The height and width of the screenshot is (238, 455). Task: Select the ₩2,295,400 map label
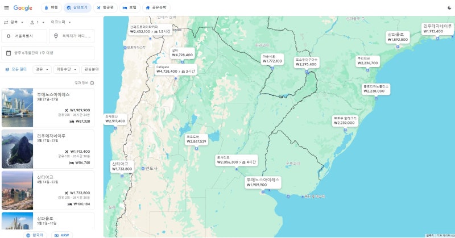[x=306, y=62]
